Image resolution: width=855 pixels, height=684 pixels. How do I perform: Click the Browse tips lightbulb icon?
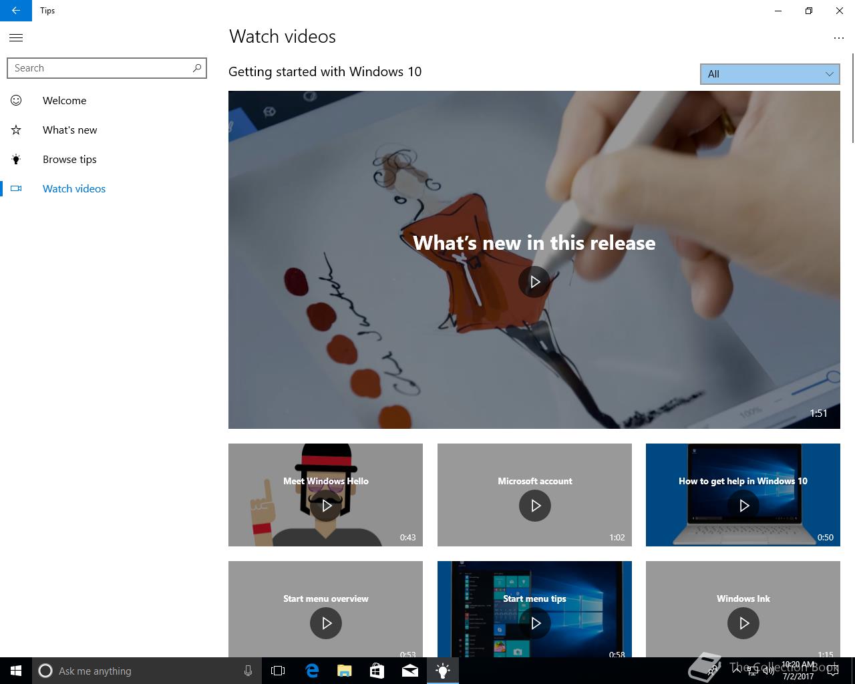pos(16,159)
